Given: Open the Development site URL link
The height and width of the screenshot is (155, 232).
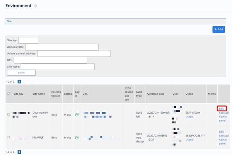Looking at the screenshot, I should [98, 115].
